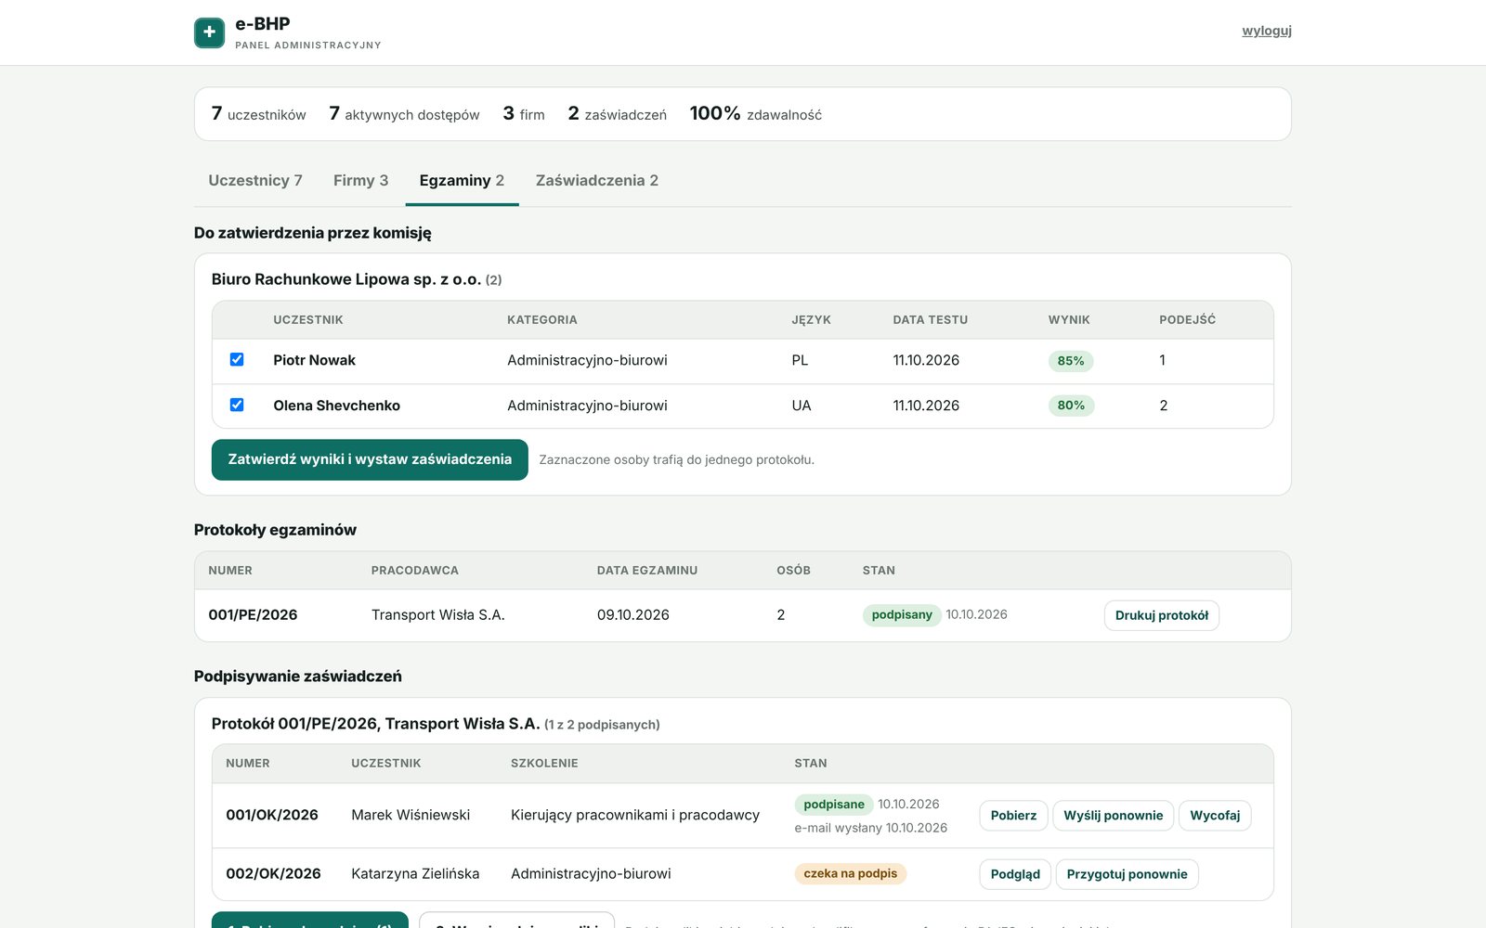Click Pobierz for certificate 001/OK/2026
Viewport: 1486px width, 928px height.
point(1013,816)
